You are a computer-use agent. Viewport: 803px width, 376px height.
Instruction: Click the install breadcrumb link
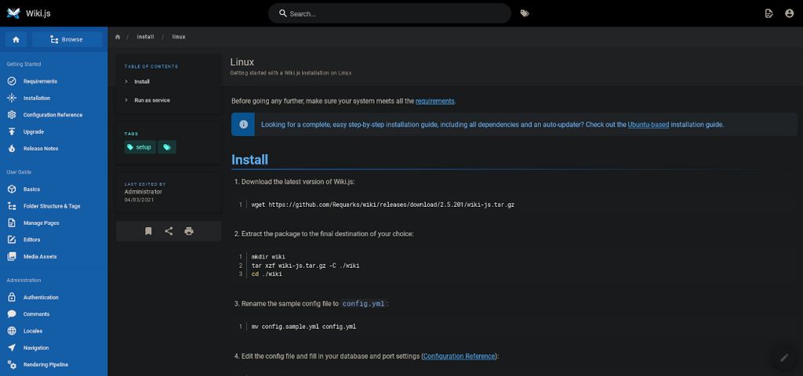pyautogui.click(x=145, y=37)
